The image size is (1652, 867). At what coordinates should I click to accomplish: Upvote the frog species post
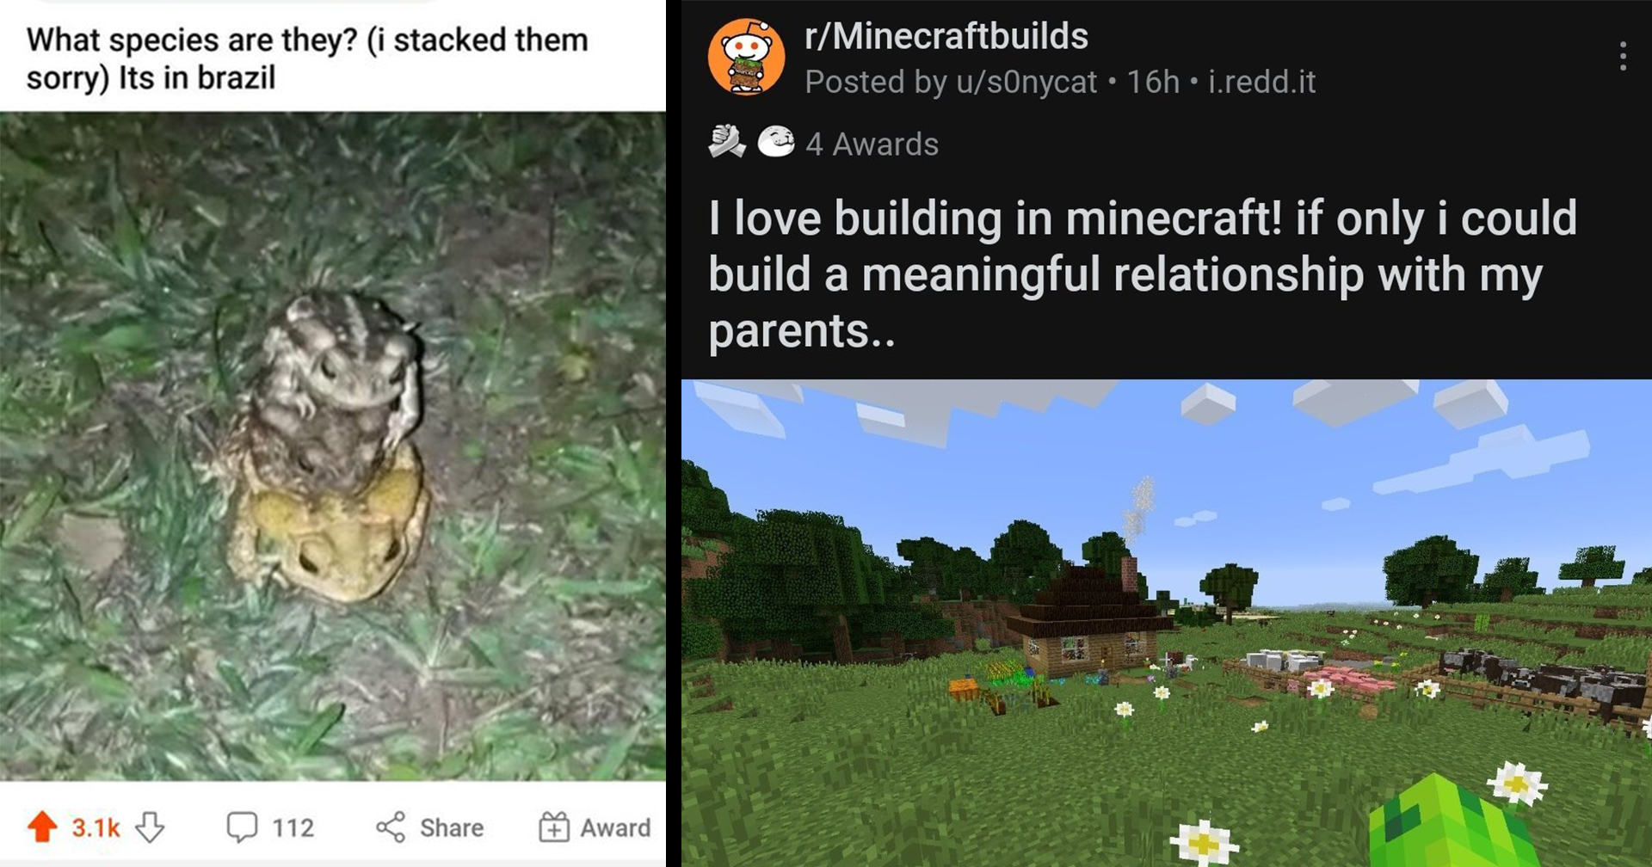tap(42, 827)
